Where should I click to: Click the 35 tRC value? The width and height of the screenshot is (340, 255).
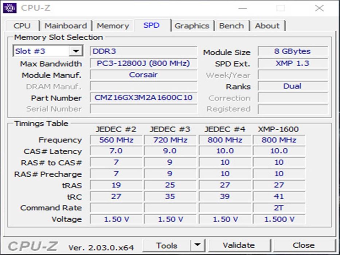click(170, 196)
